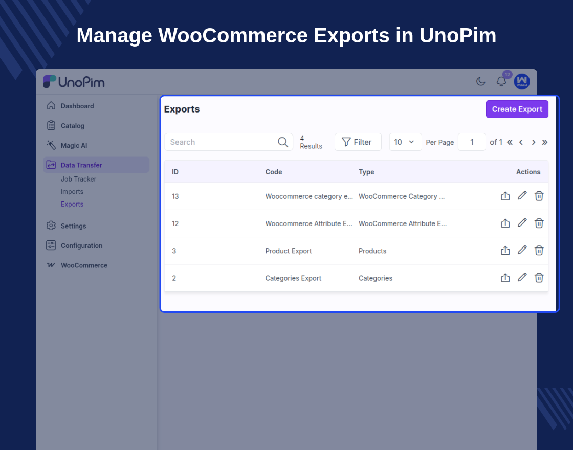Image resolution: width=573 pixels, height=450 pixels.
Task: Edit Woocommerce category export row 13
Action: [522, 196]
